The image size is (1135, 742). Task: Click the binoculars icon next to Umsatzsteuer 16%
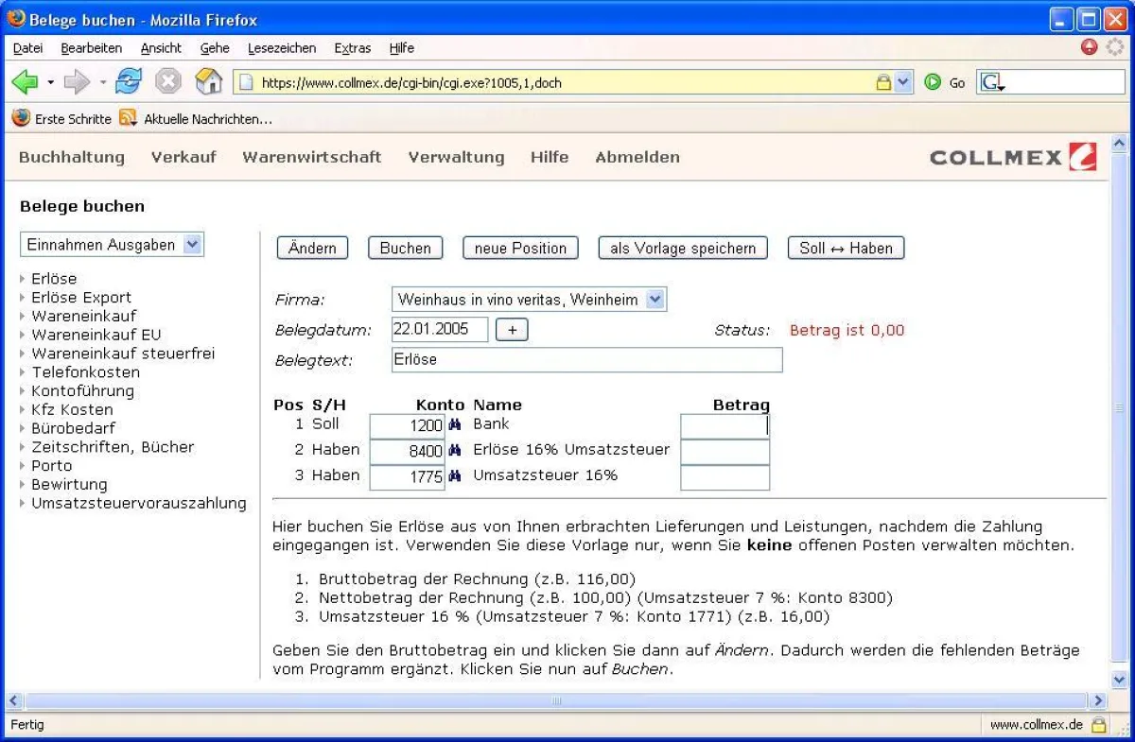457,475
